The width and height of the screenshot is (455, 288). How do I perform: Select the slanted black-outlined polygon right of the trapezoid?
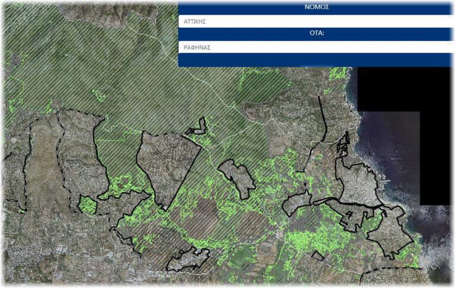coord(237,178)
